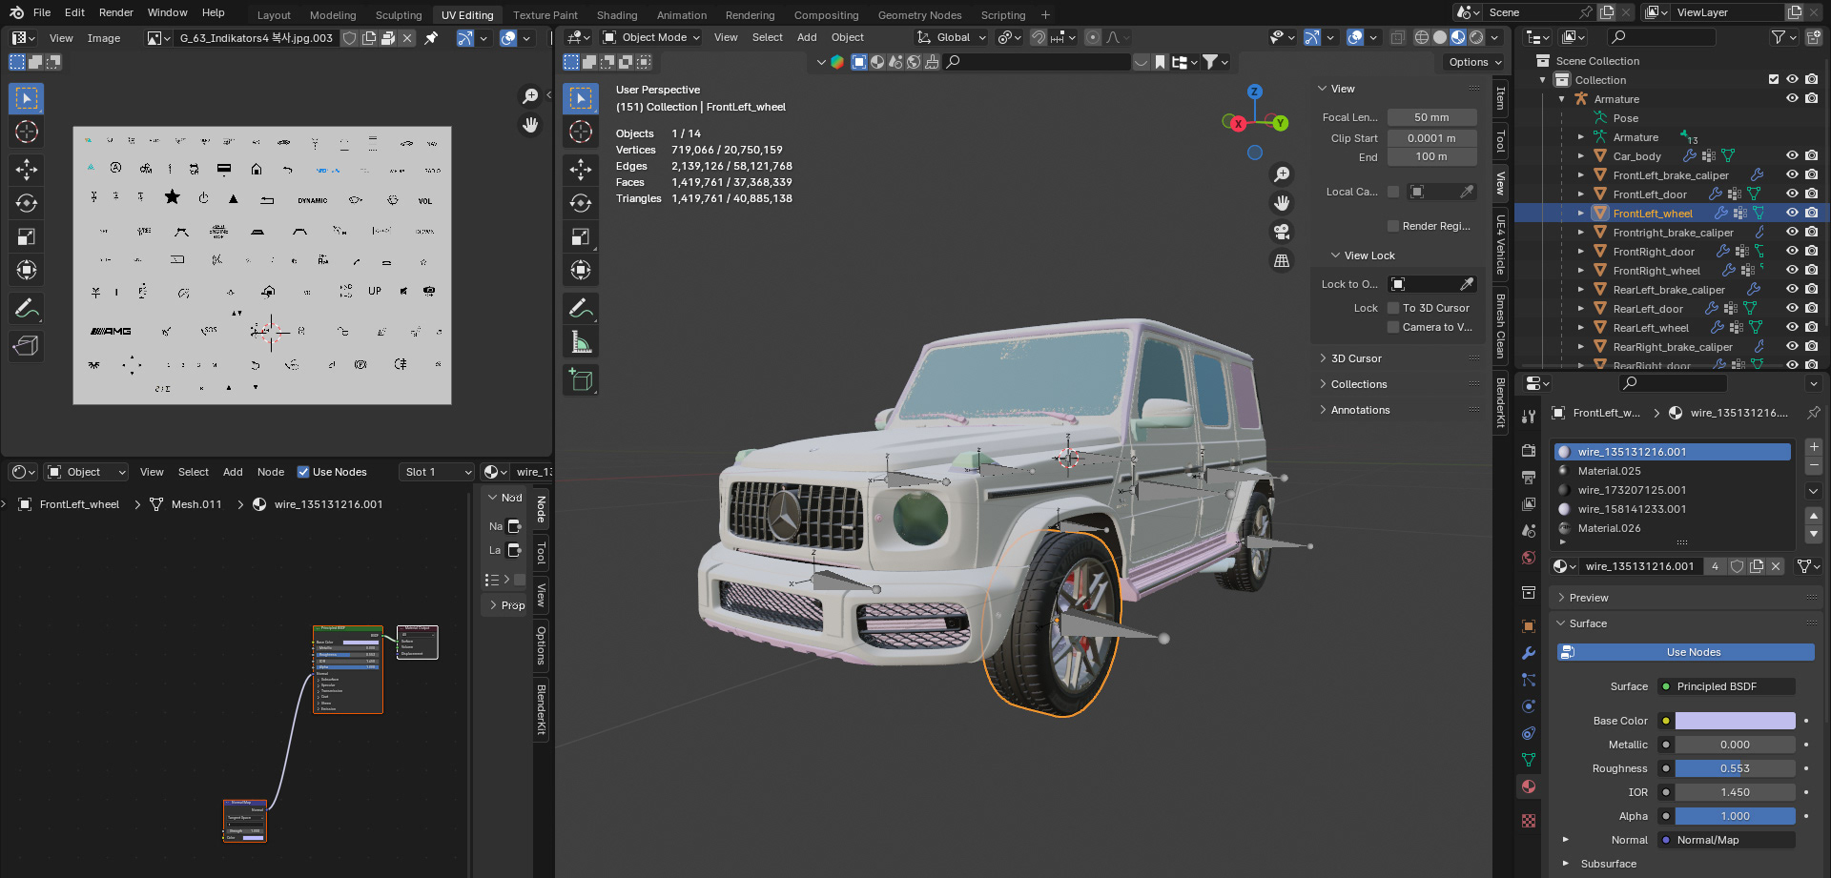Unlink the wire_135131216.001 material with X

[1776, 566]
